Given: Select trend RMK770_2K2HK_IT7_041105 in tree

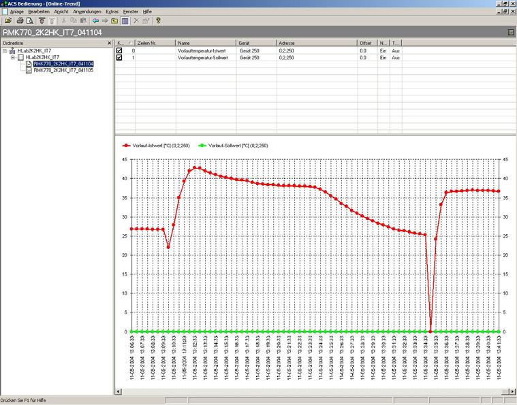Looking at the screenshot, I should [63, 70].
